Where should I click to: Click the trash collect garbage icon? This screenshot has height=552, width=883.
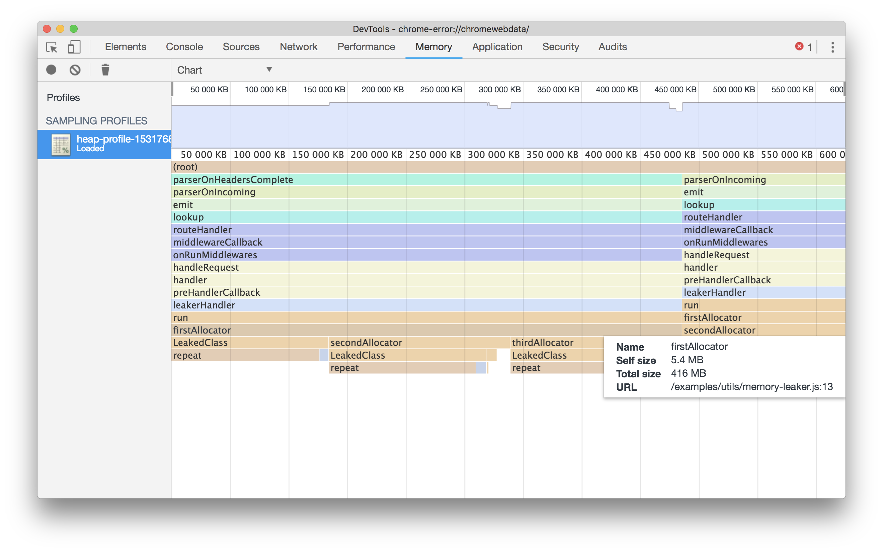click(x=105, y=70)
